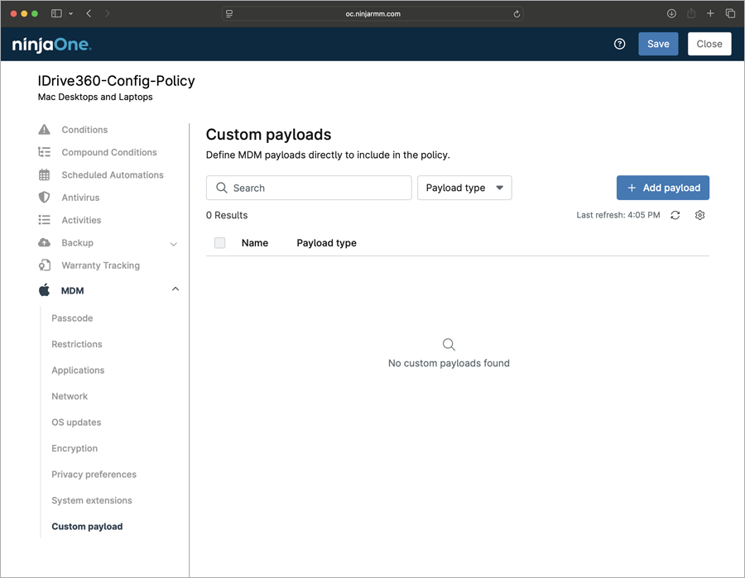745x578 pixels.
Task: Open the Payload type dropdown
Action: pyautogui.click(x=464, y=188)
